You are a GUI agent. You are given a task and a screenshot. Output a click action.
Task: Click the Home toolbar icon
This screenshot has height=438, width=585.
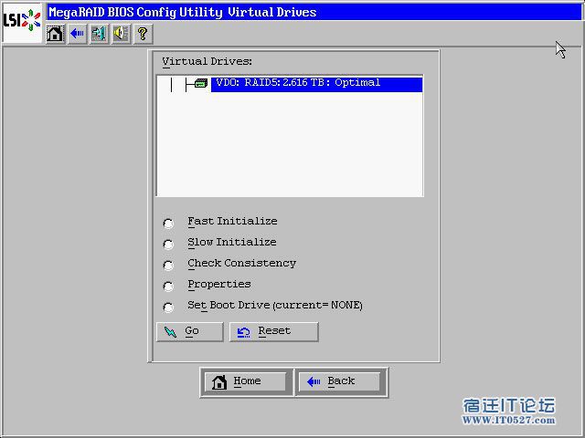(55, 34)
